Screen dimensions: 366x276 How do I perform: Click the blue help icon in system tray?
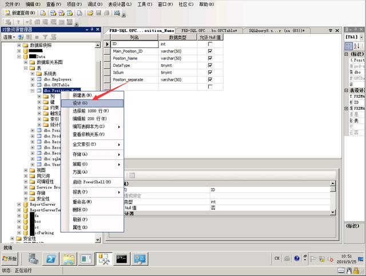click(x=297, y=258)
